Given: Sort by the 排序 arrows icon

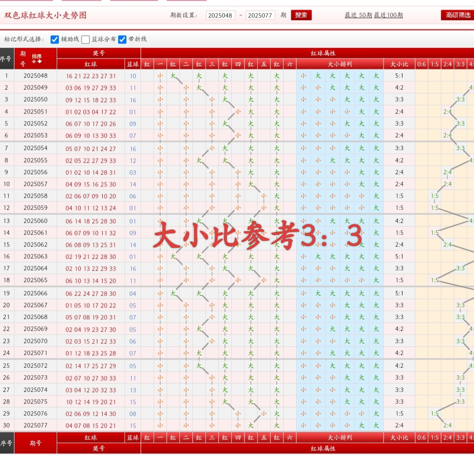Looking at the screenshot, I should pyautogui.click(x=36, y=59).
